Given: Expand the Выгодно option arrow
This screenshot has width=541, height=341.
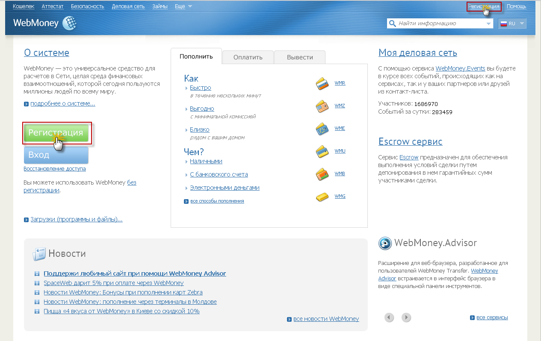Looking at the screenshot, I should click(186, 109).
